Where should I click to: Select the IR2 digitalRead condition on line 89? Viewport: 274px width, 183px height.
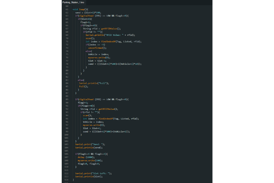click(102, 100)
